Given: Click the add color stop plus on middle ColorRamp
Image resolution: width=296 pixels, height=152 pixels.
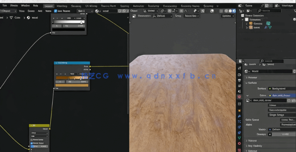Looking at the screenshot, I should pos(57,74).
